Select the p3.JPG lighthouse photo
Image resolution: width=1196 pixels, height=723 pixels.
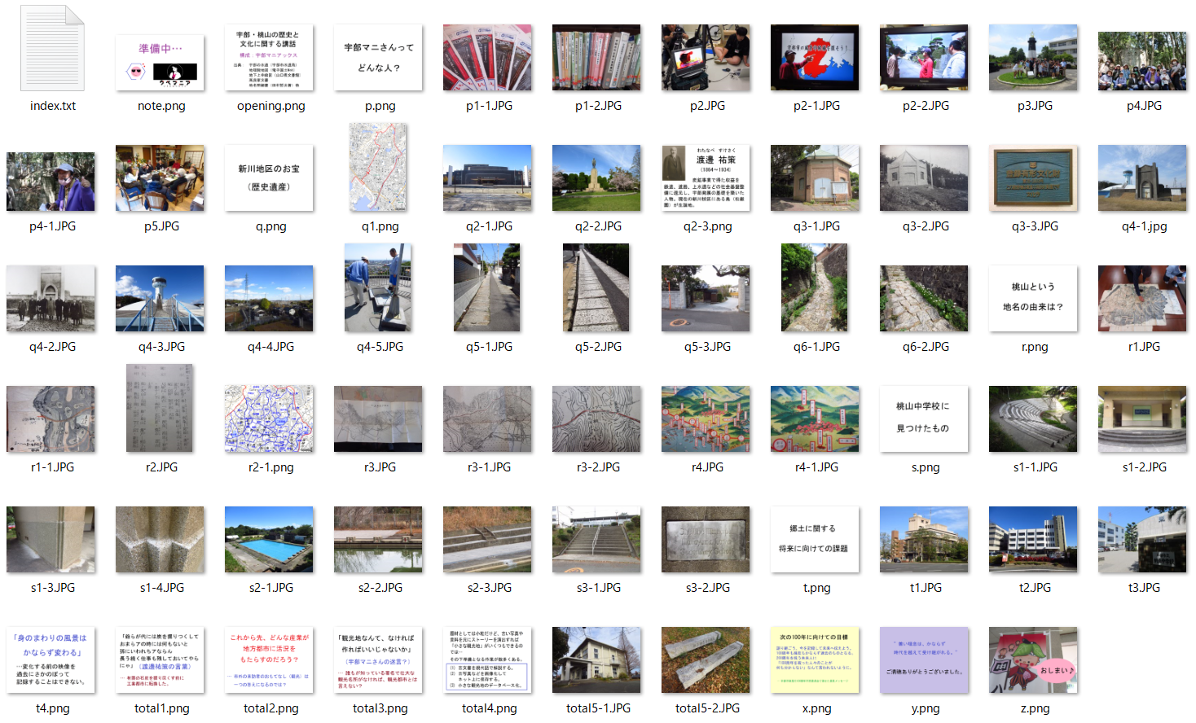1033,58
